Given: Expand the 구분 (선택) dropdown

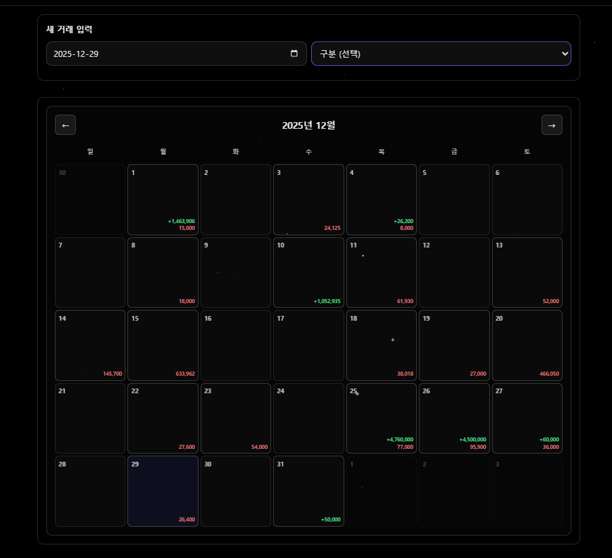Looking at the screenshot, I should point(441,54).
